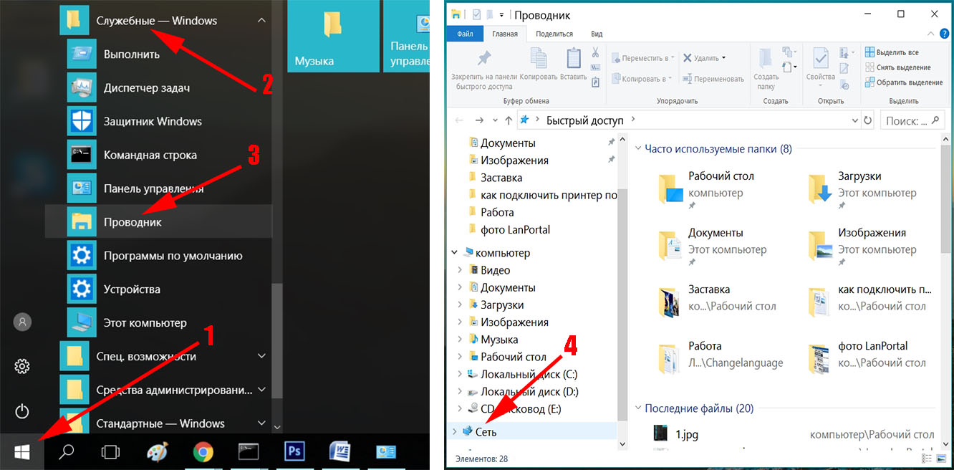This screenshot has width=954, height=470.
Task: Open the Word taskbar icon
Action: [339, 451]
